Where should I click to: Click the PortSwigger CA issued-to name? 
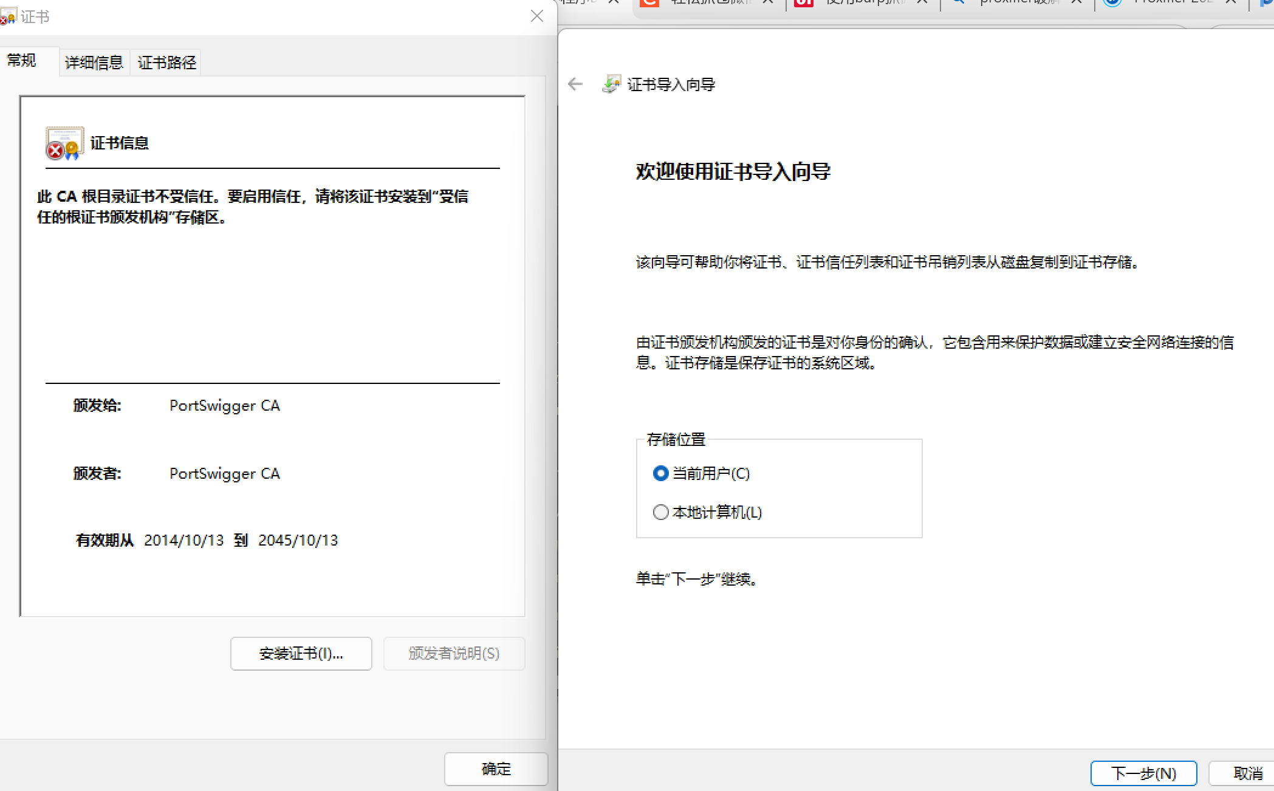pos(224,405)
